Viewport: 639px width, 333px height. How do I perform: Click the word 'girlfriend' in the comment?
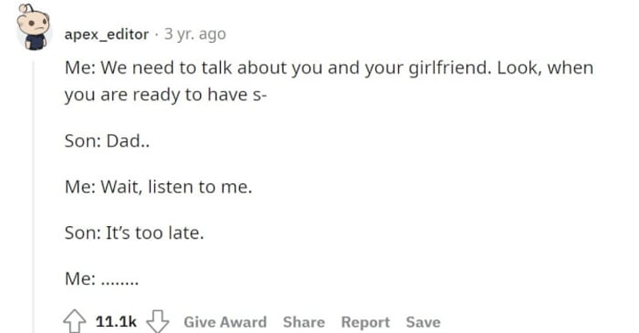447,67
